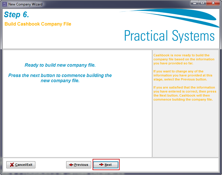Go back with the Previous button
The width and height of the screenshot is (222, 175).
coord(79,165)
